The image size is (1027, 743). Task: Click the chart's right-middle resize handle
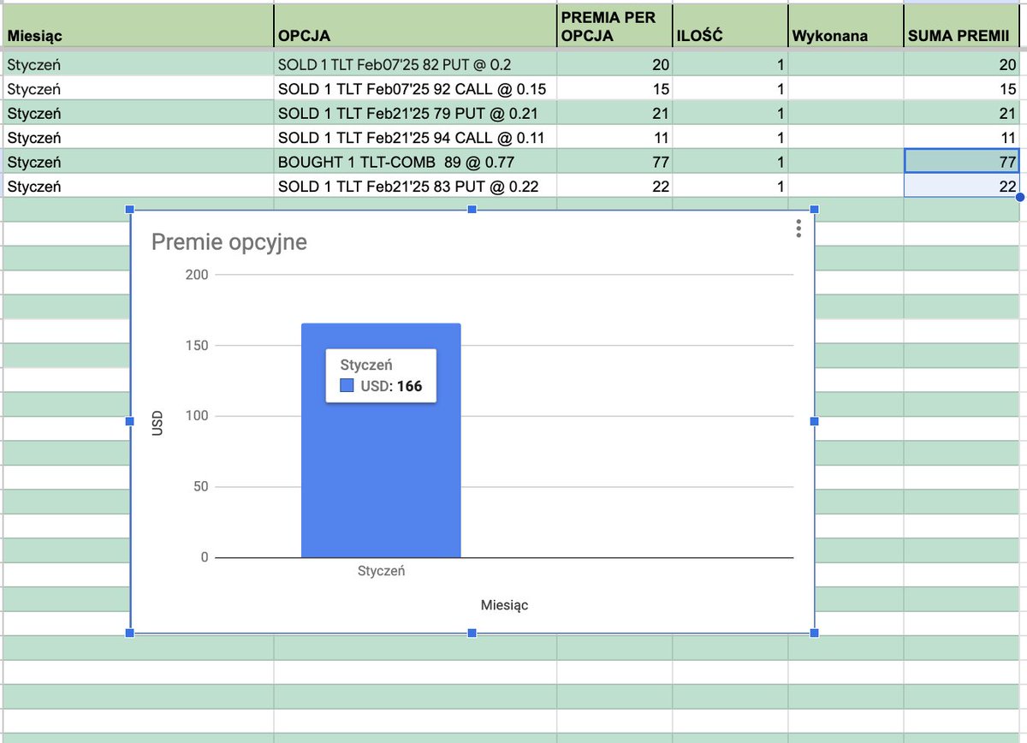point(814,421)
